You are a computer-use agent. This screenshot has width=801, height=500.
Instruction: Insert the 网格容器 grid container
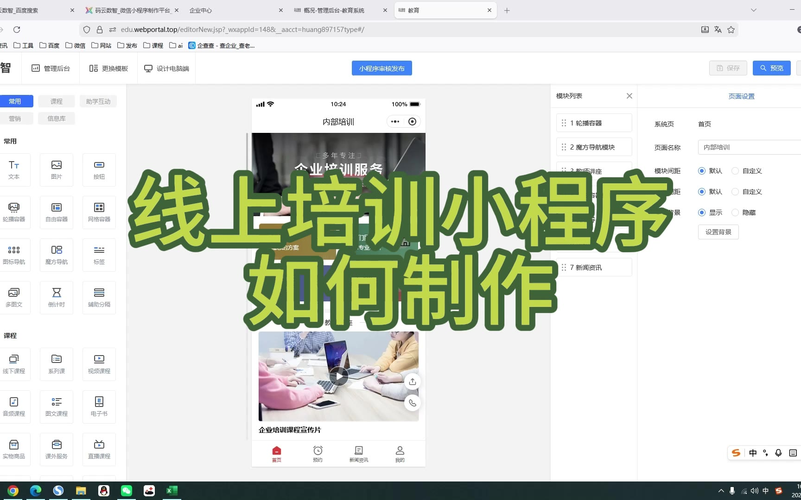point(99,212)
